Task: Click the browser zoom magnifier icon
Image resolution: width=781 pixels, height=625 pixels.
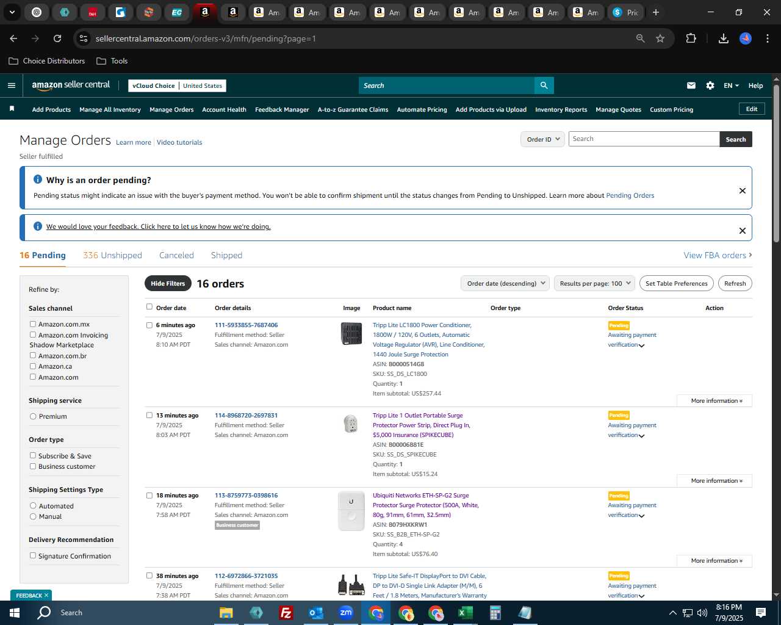Action: tap(640, 38)
